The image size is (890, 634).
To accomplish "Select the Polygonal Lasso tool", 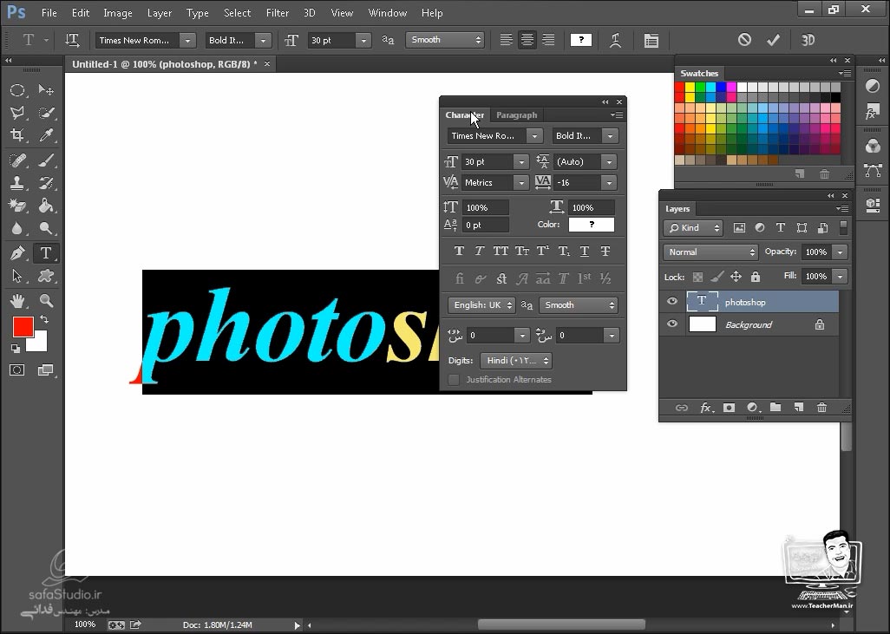I will pyautogui.click(x=17, y=113).
